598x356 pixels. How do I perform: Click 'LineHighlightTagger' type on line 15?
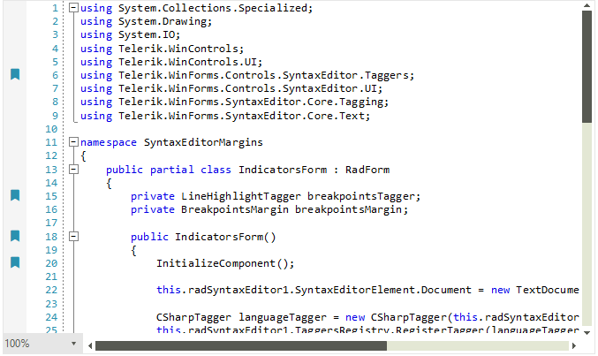[x=240, y=196]
